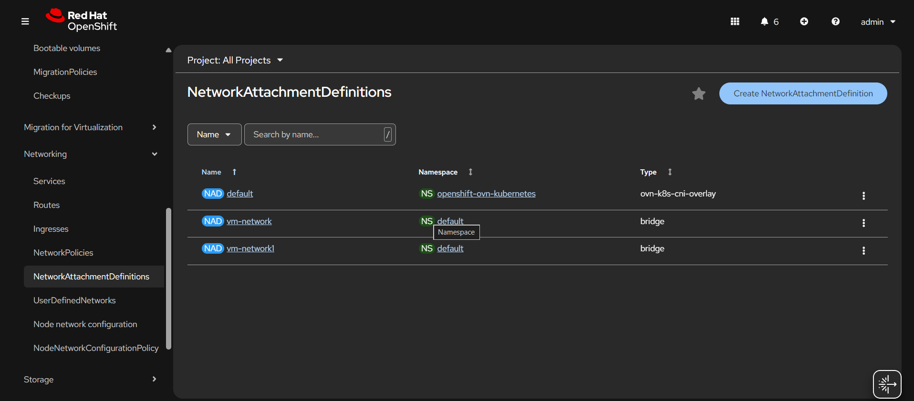Add page to favorites with star icon

[698, 94]
